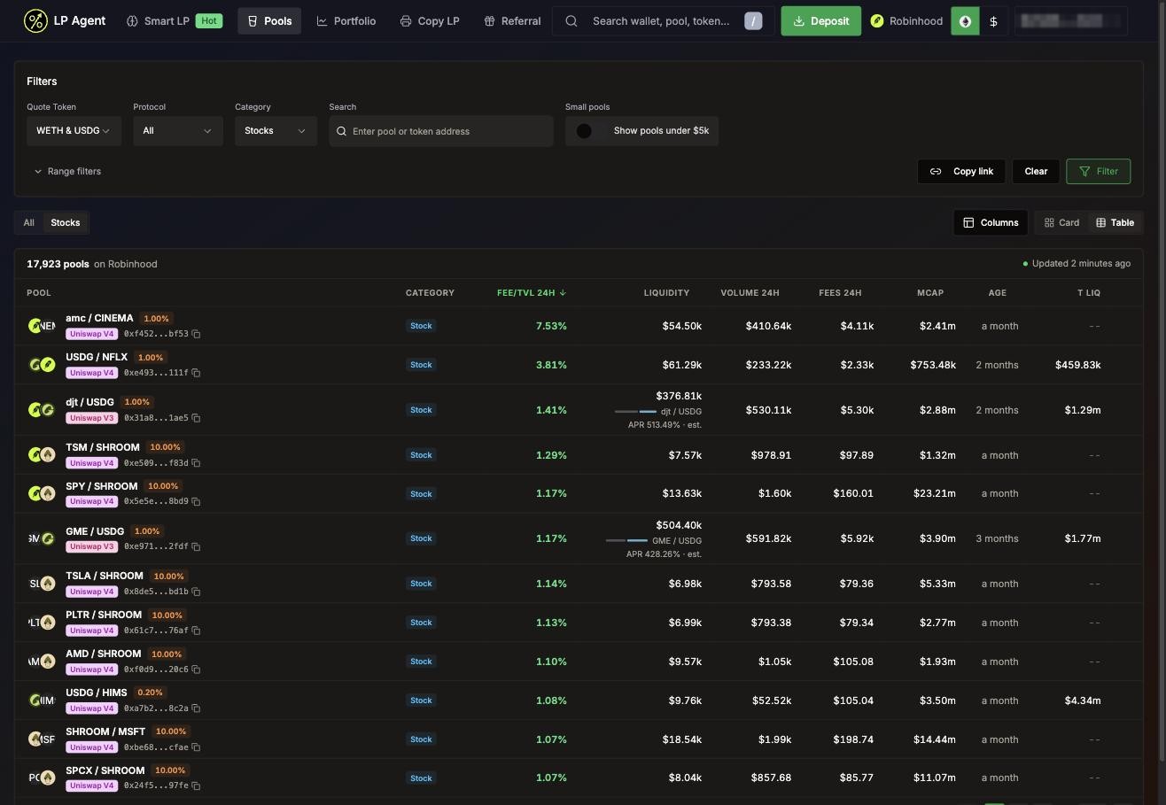Click the dollar currency icon in header
The height and width of the screenshot is (805, 1166).
coord(993,21)
